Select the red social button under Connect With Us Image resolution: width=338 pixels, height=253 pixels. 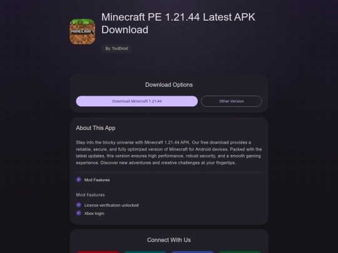(x=98, y=252)
